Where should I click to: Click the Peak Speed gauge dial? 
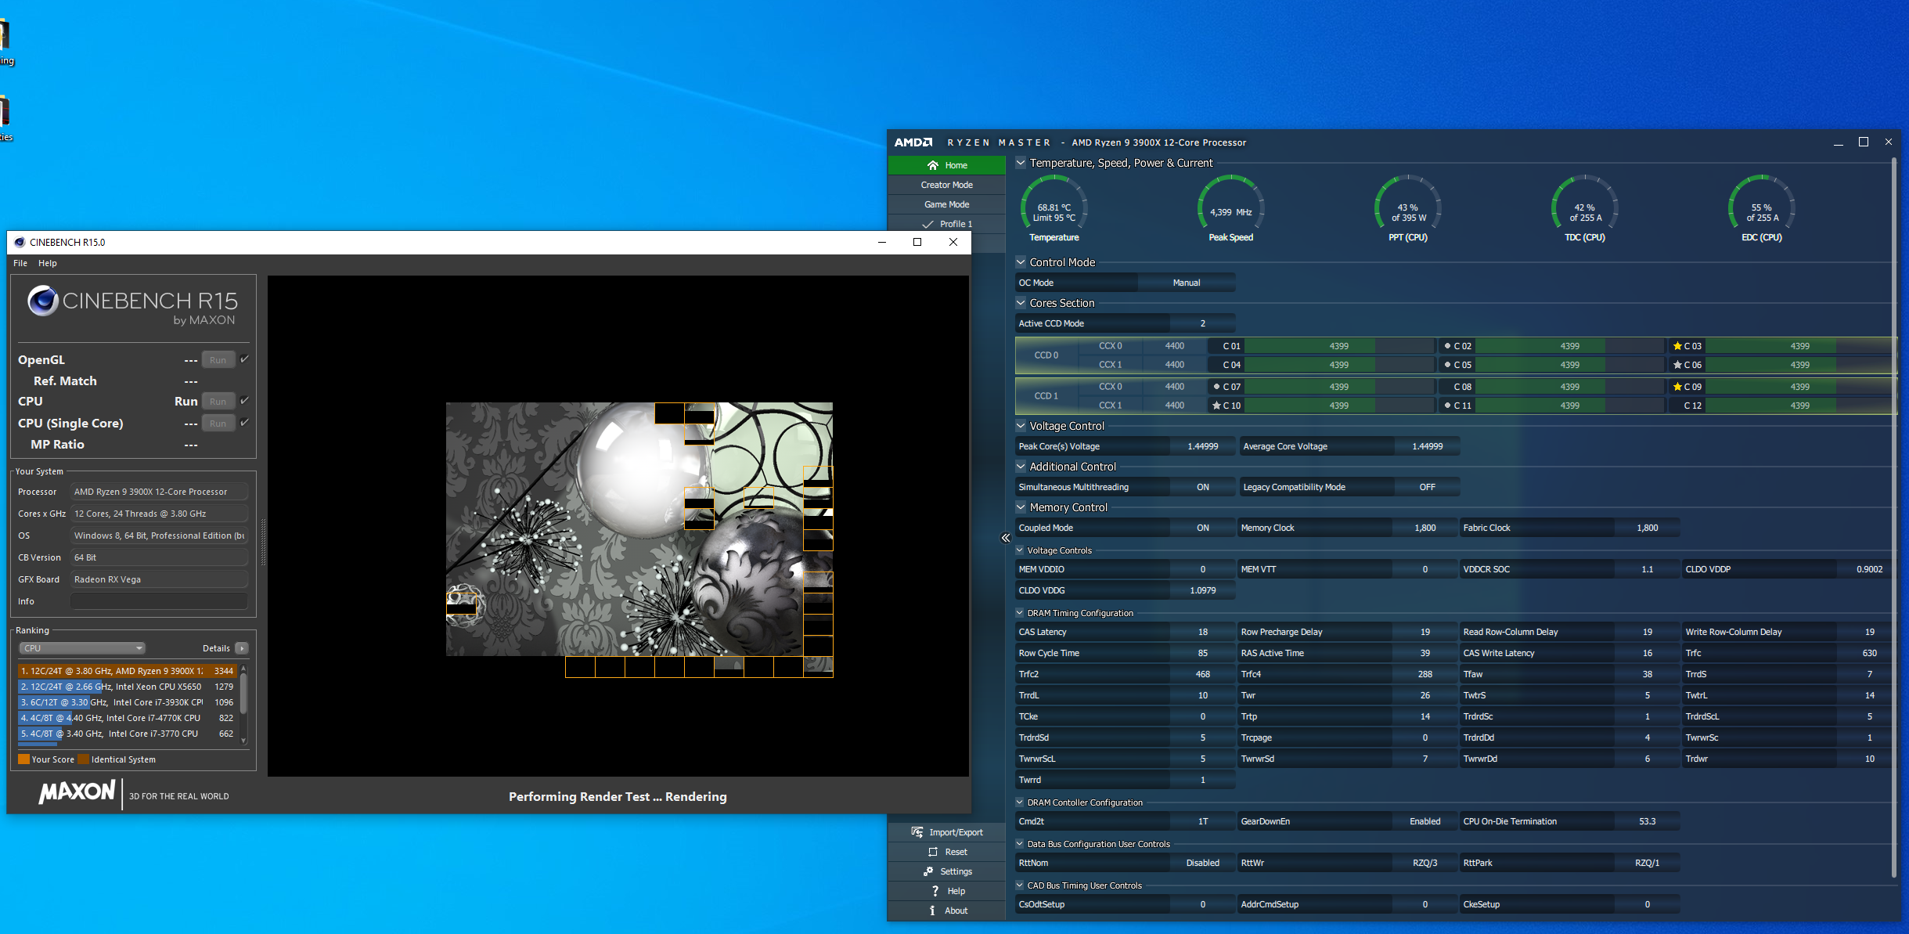pos(1230,203)
